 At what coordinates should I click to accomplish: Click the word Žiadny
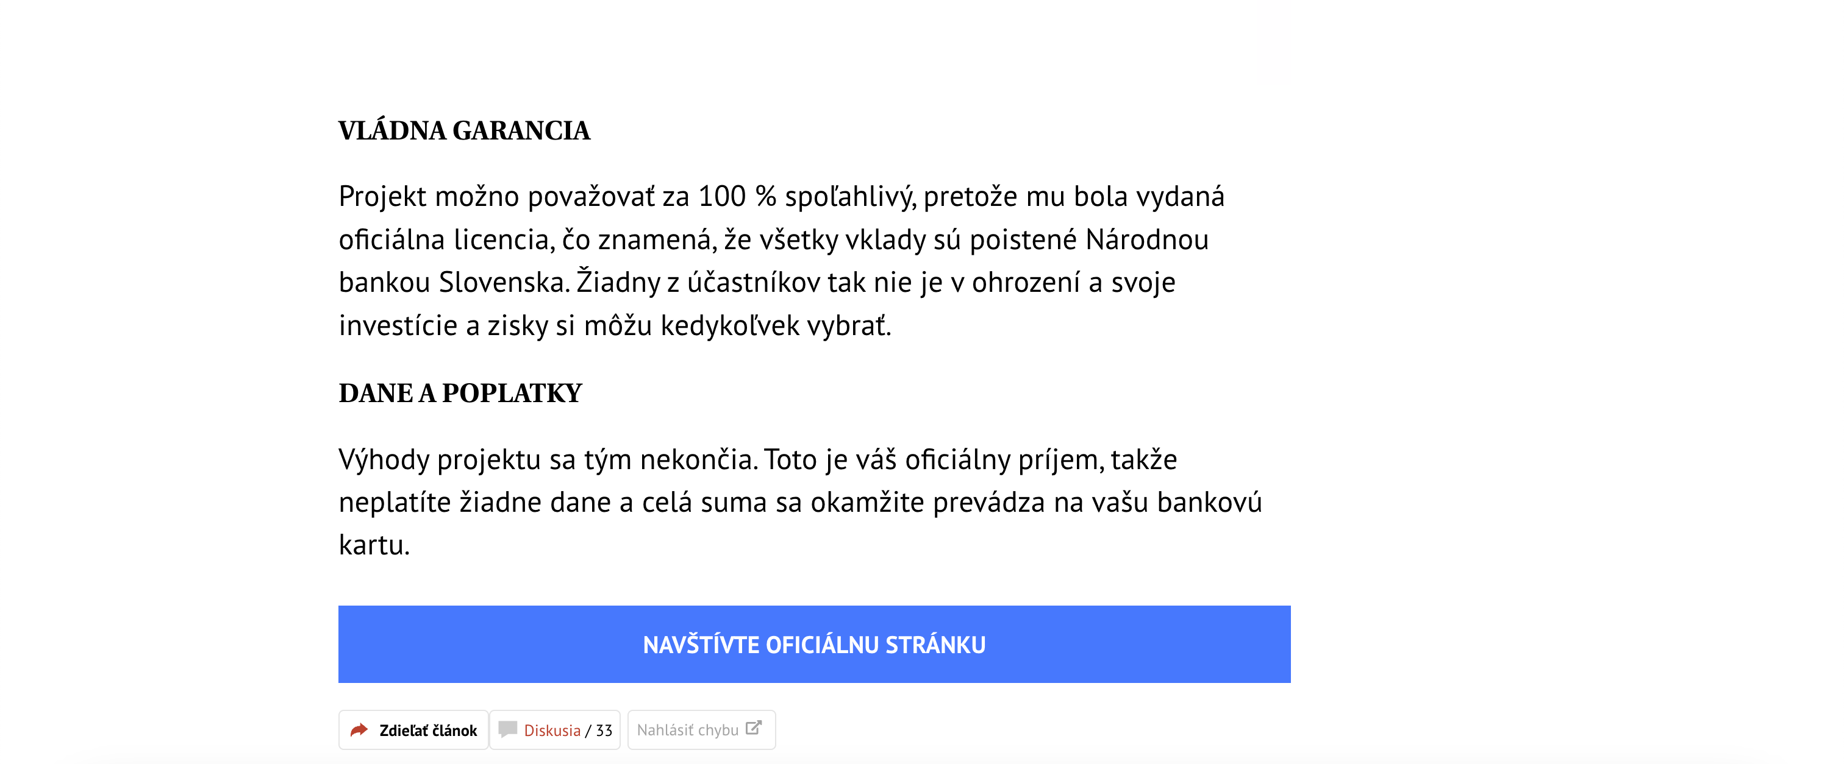618,283
